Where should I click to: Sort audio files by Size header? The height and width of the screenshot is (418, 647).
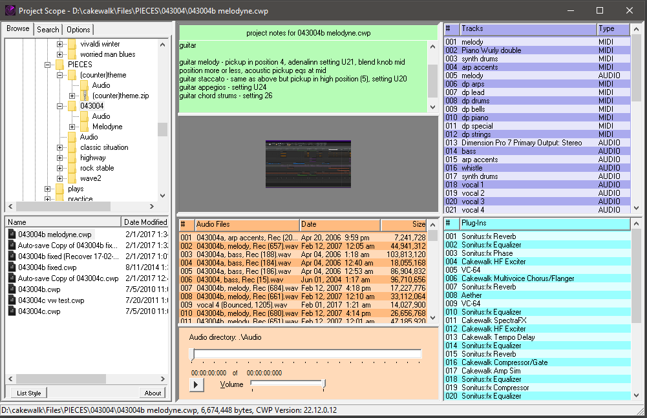[403, 224]
